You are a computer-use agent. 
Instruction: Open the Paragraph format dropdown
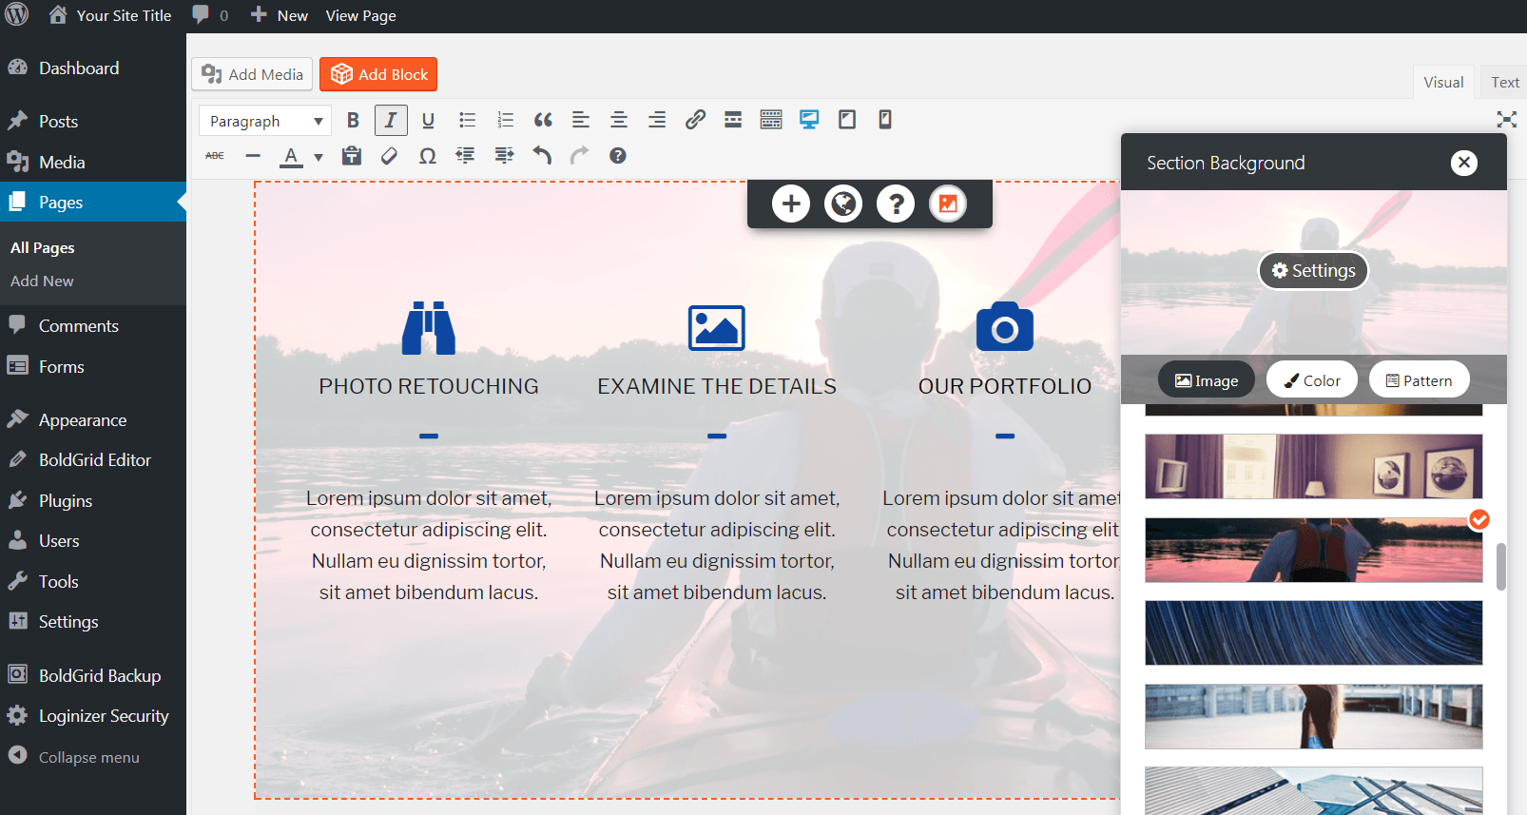[265, 121]
